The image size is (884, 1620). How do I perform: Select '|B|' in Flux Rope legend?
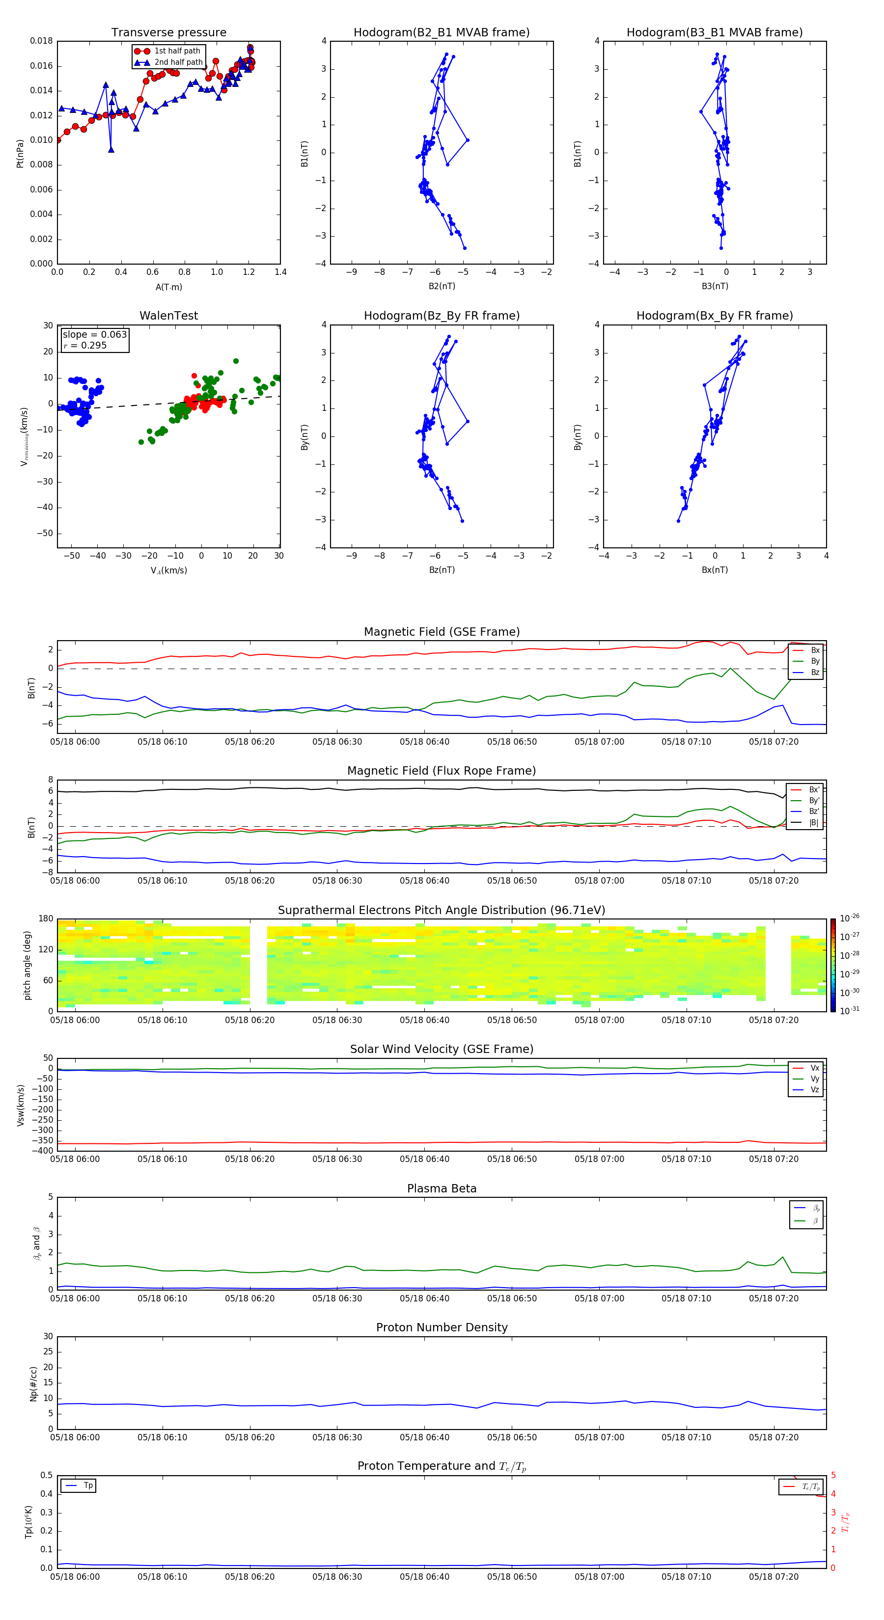(805, 823)
